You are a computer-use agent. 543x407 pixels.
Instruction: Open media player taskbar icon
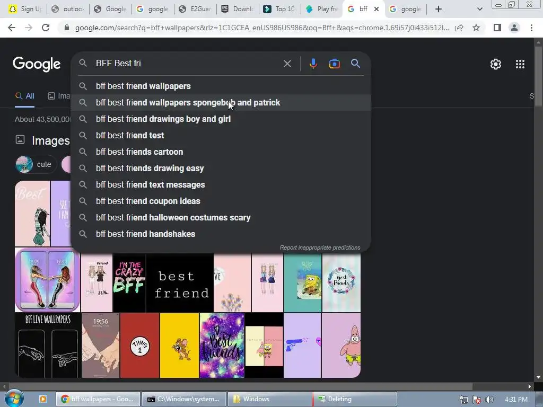pos(43,399)
